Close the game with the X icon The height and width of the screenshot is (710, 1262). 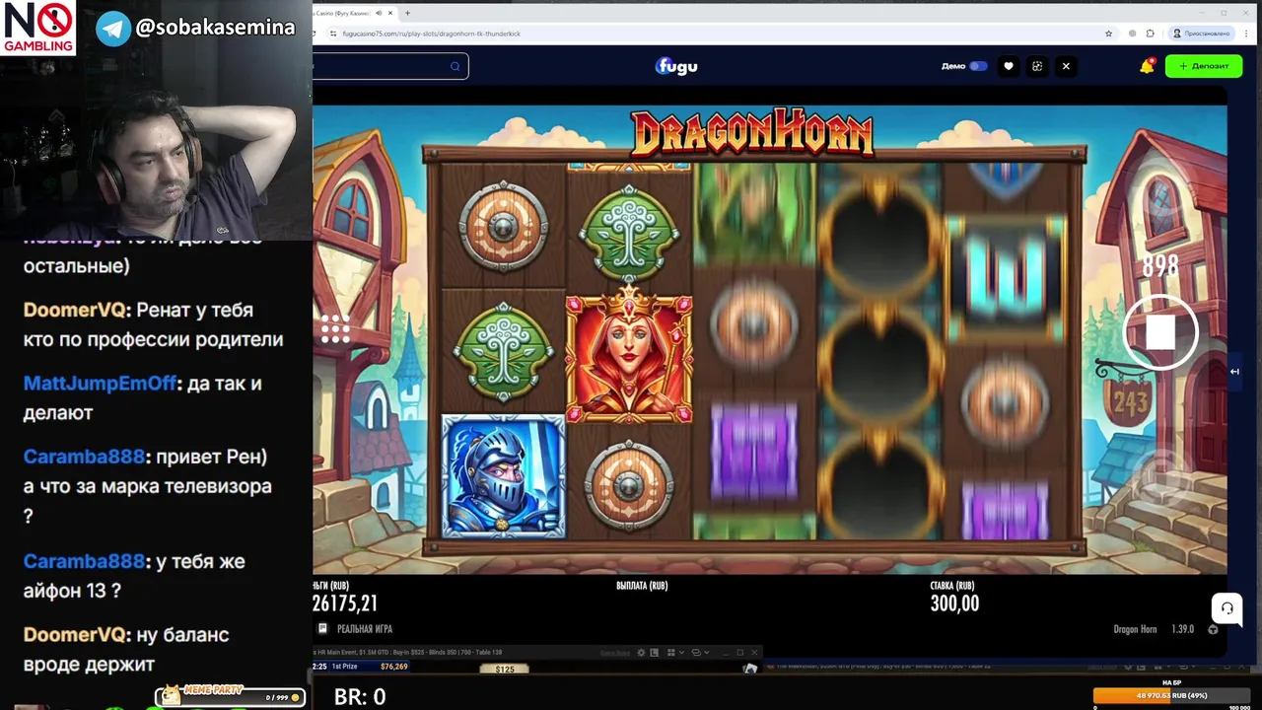[1066, 66]
